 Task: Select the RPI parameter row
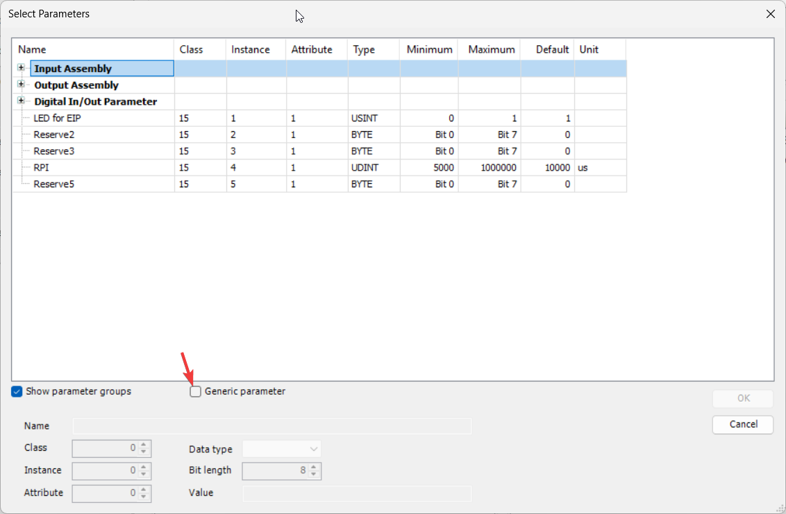click(x=41, y=168)
